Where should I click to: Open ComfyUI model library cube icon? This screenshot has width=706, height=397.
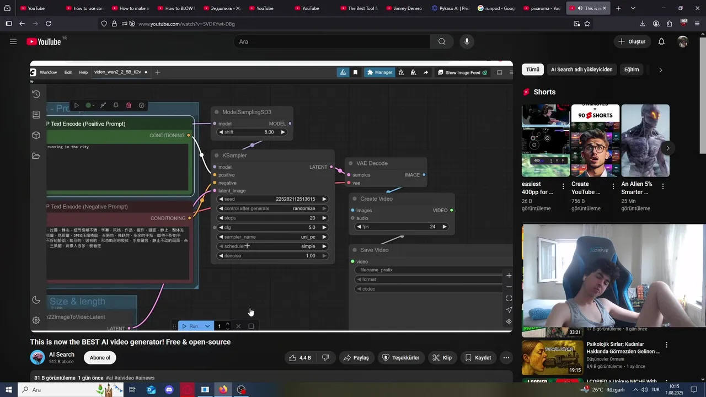[x=36, y=135]
